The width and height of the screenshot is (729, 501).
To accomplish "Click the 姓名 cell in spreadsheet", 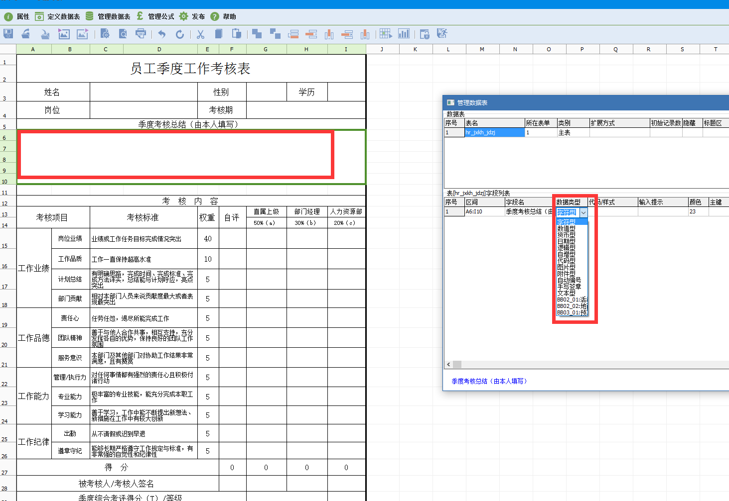I will 53,92.
